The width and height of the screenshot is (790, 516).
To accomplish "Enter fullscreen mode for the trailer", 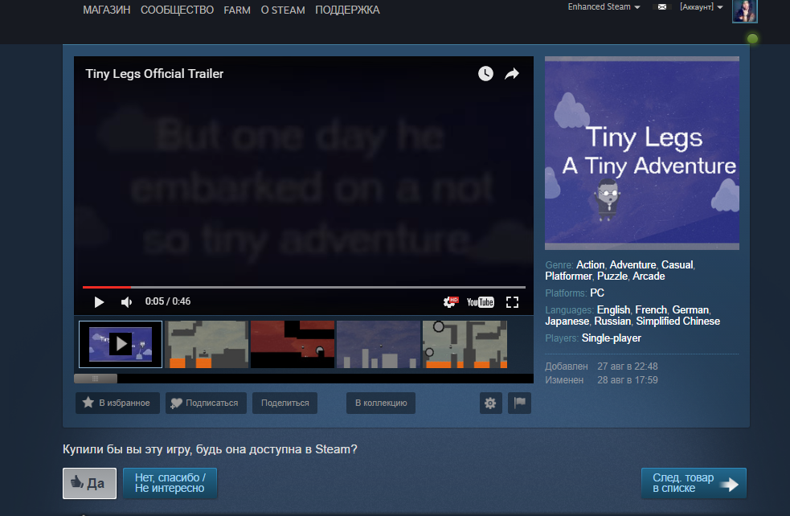I will pyautogui.click(x=513, y=302).
